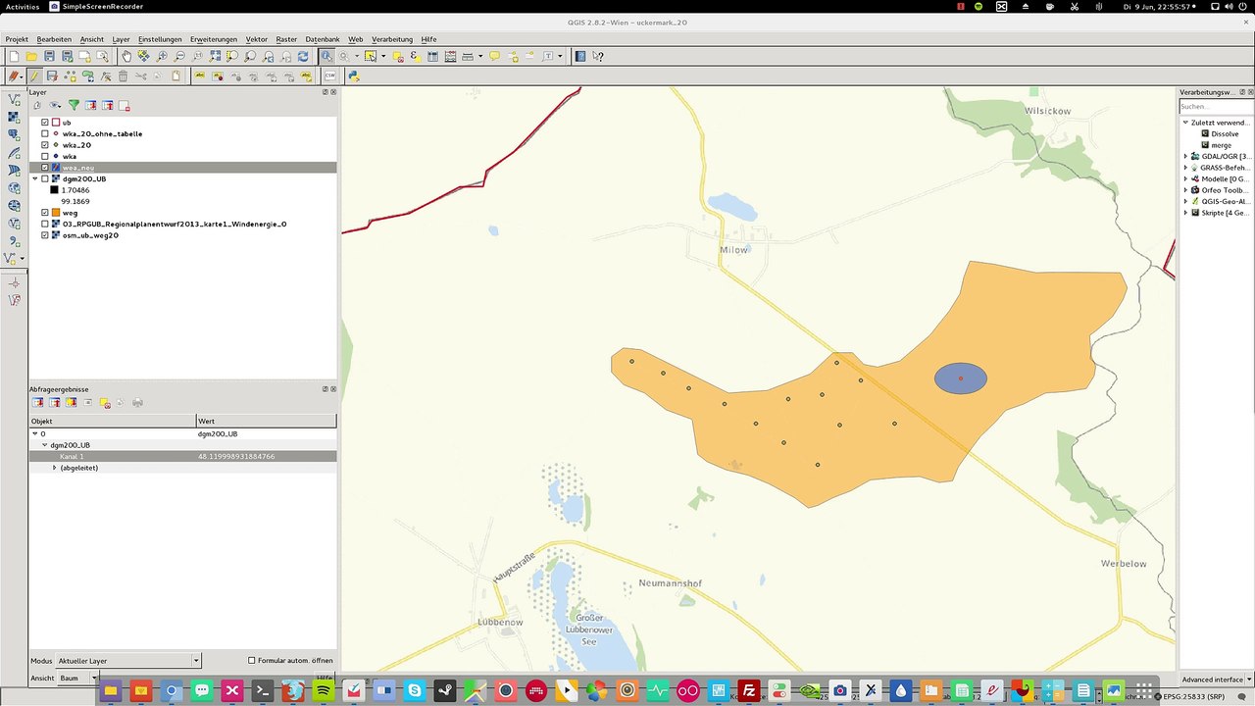
Task: Click the Suchen field in Verarbeitungswerkzeuge
Action: pyautogui.click(x=1215, y=106)
